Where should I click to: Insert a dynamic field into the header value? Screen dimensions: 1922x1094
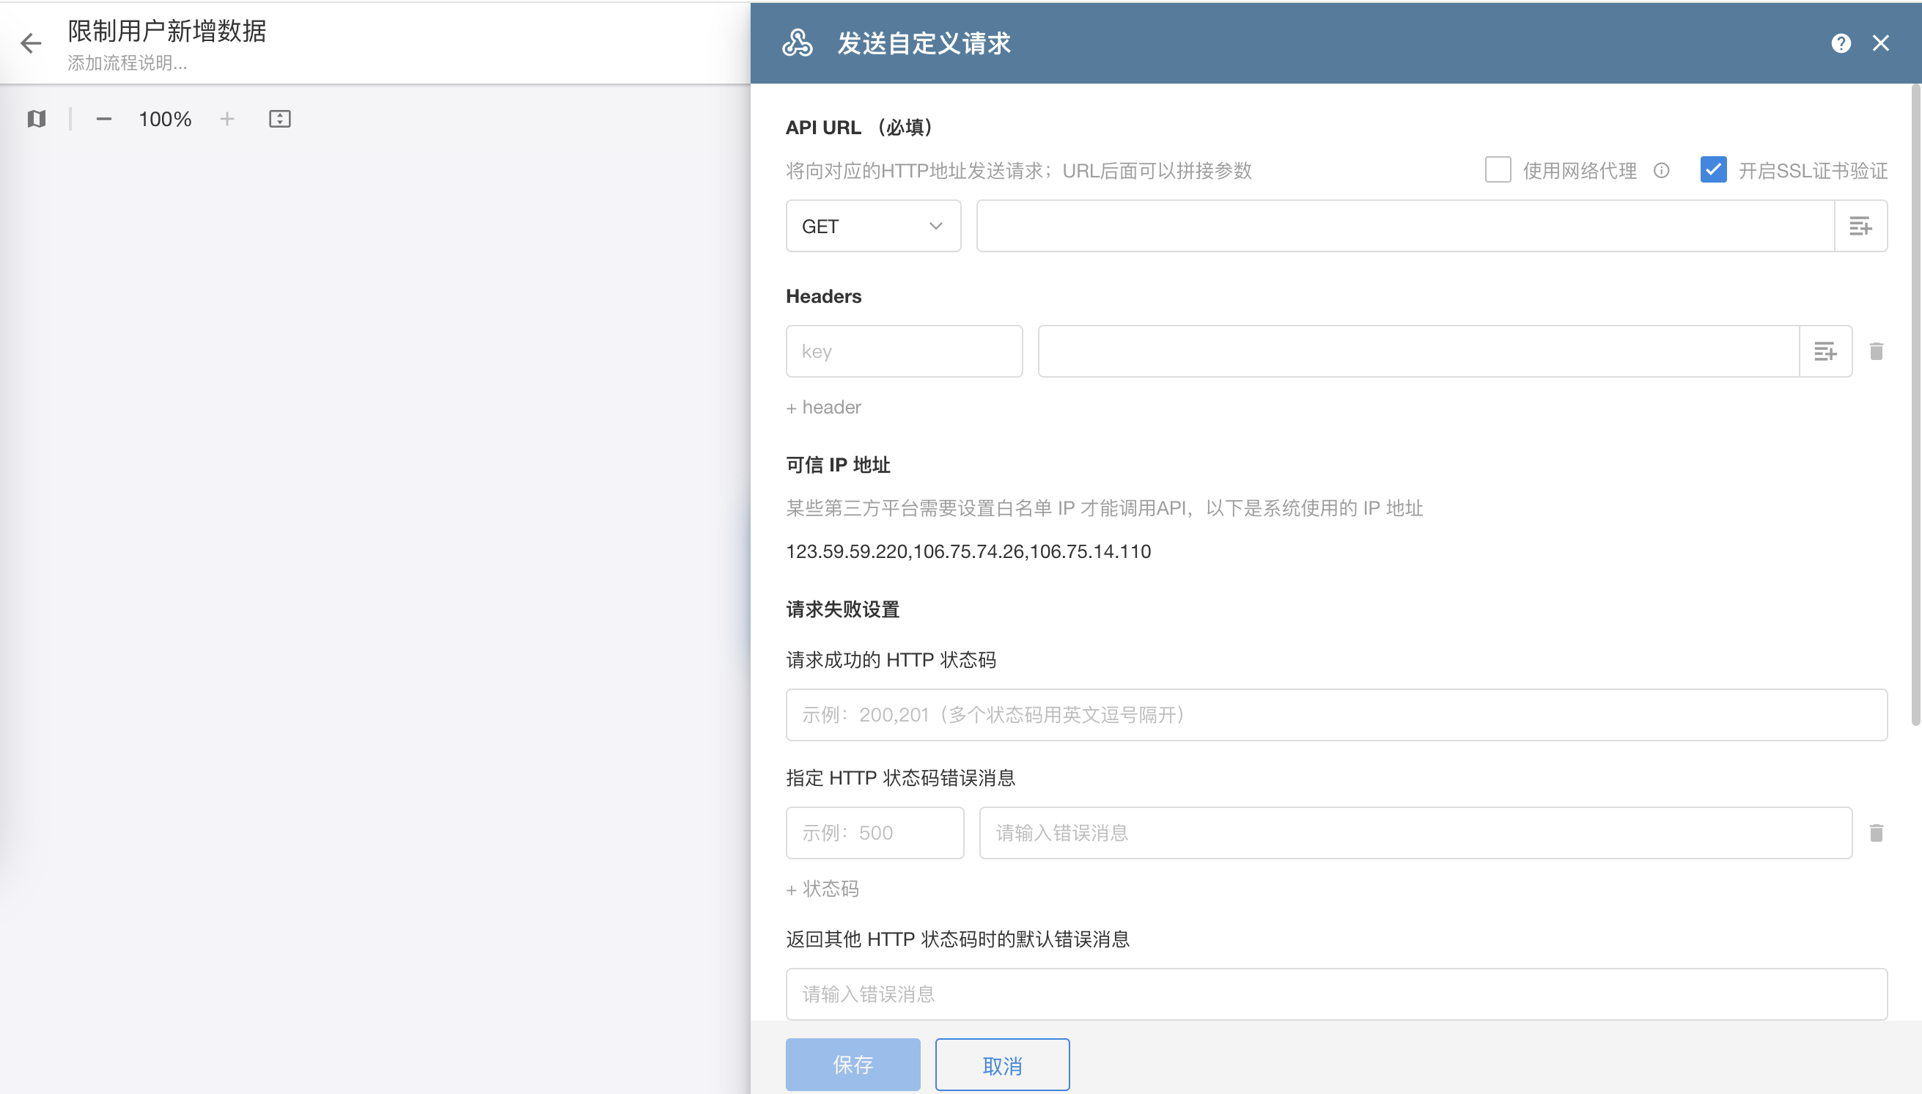point(1825,351)
